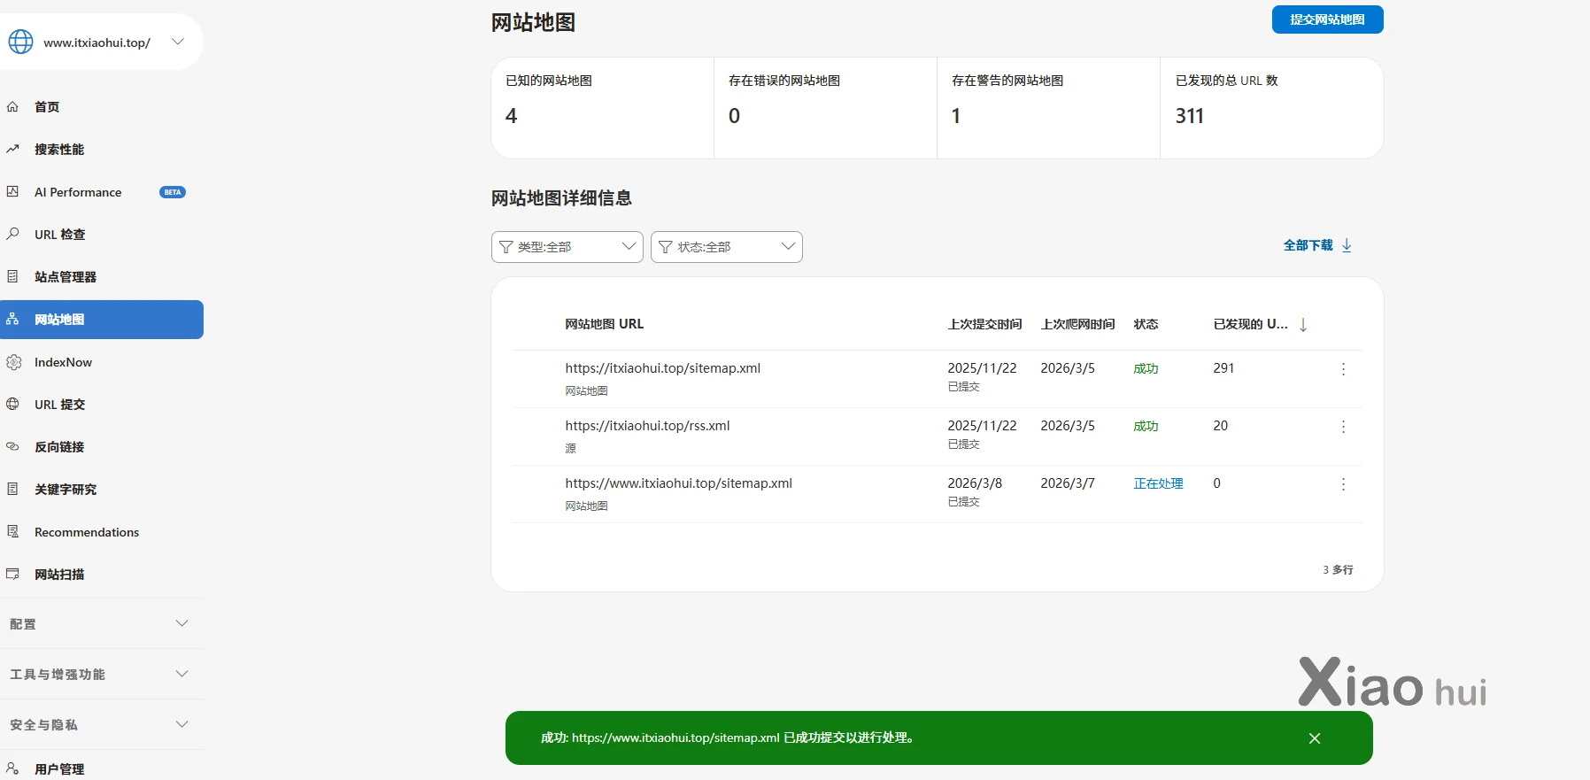Click the Search Performance trend icon
The image size is (1590, 780).
[12, 150]
